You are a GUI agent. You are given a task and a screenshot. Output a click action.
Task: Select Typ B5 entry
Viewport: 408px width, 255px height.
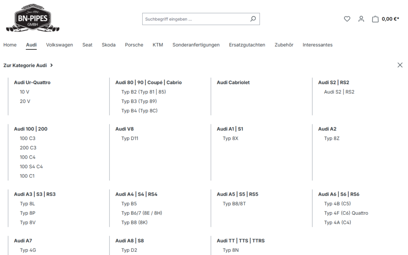[129, 204]
